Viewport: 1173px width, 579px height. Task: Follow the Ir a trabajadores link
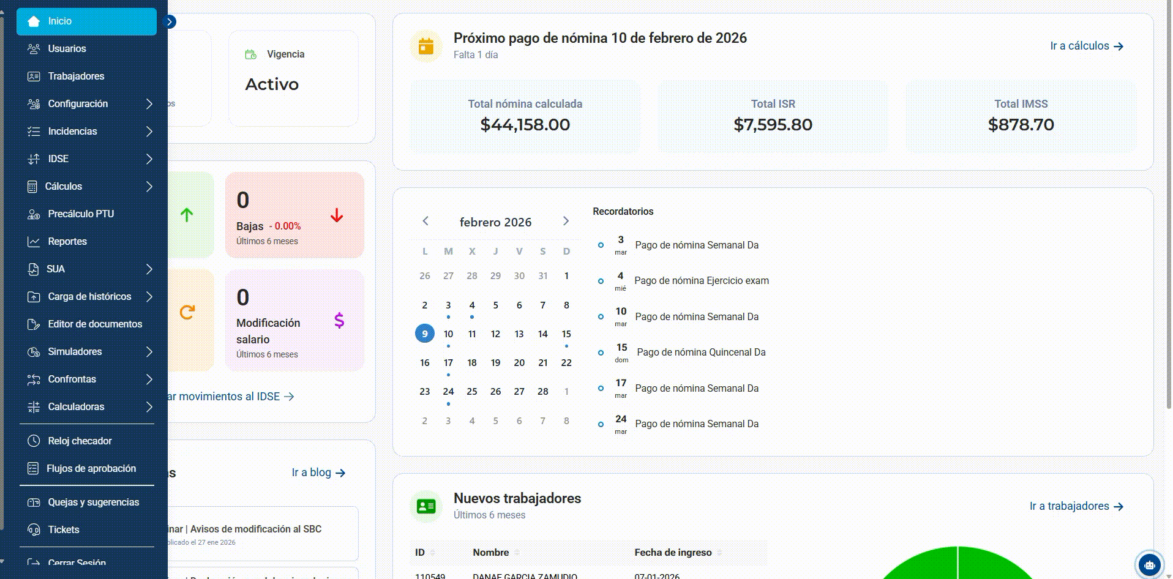click(x=1076, y=506)
